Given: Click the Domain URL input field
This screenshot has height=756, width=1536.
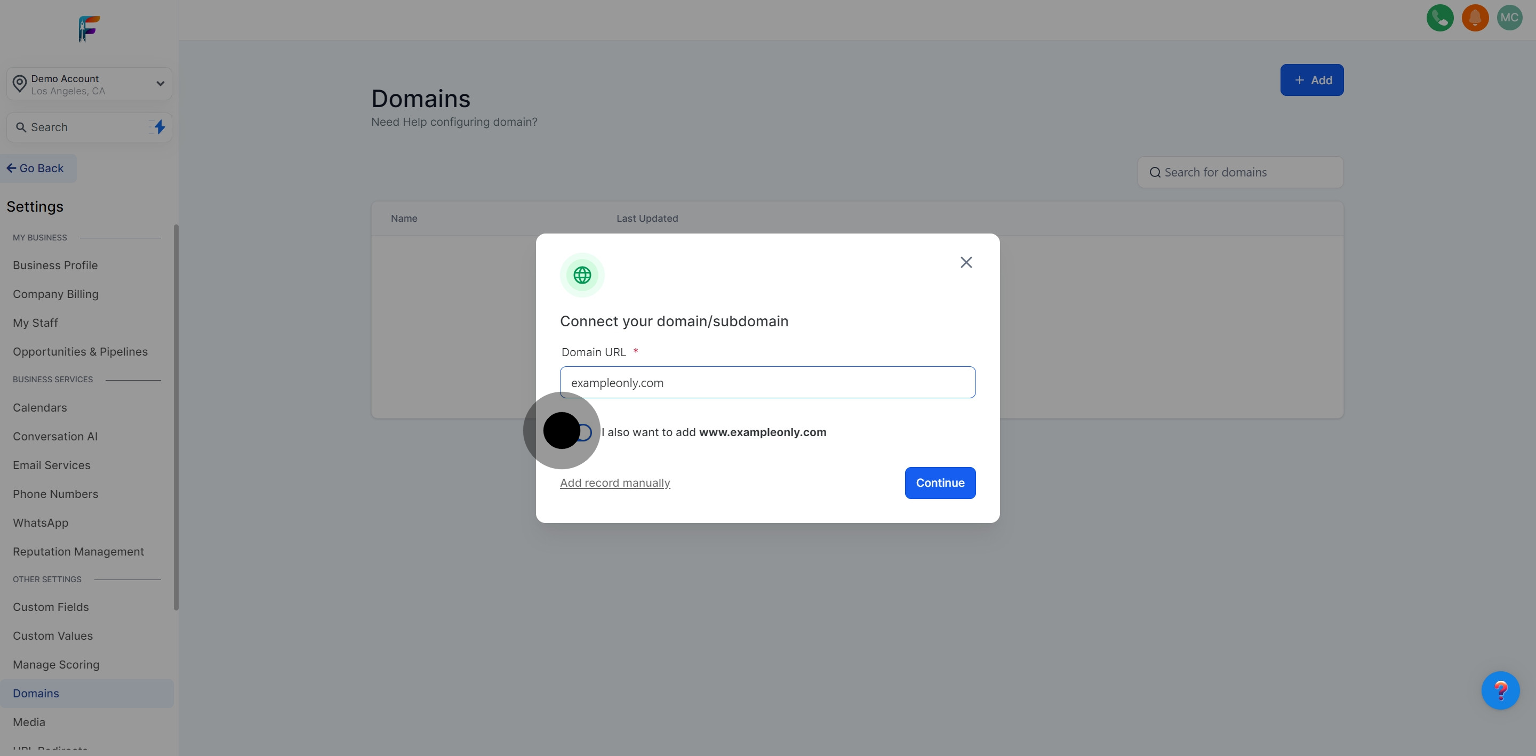Looking at the screenshot, I should click(x=767, y=383).
